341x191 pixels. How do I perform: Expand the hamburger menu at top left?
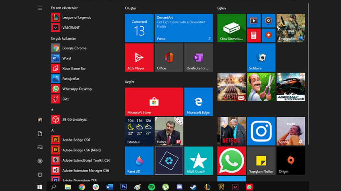point(40,8)
